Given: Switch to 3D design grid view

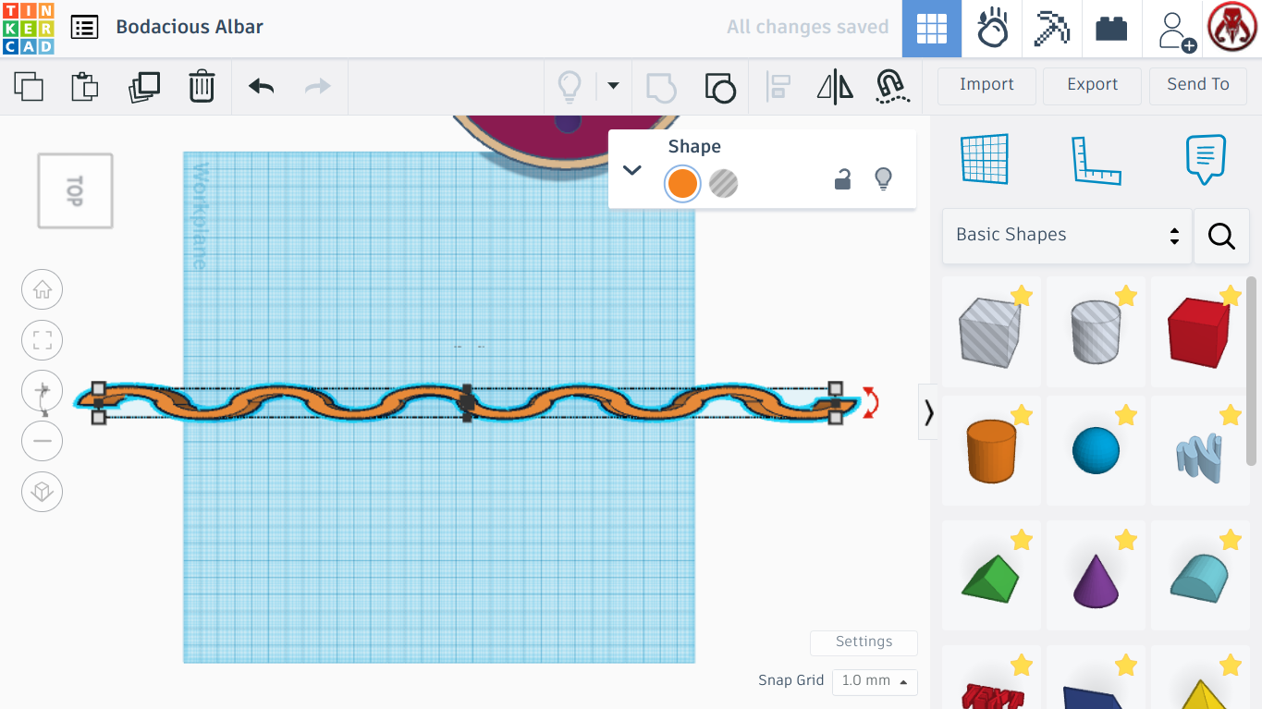Looking at the screenshot, I should (x=931, y=29).
